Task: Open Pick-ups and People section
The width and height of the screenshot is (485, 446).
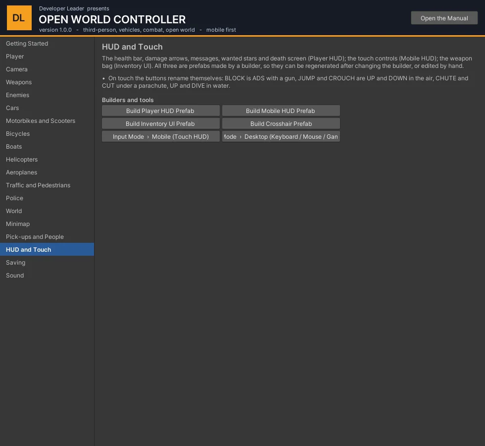Action: coord(47,237)
